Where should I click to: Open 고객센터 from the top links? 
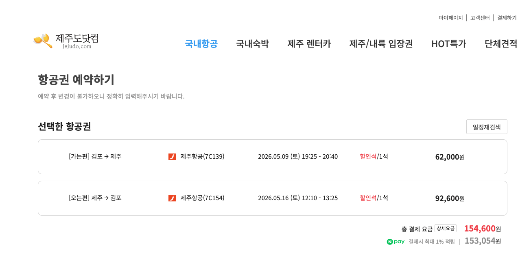coord(480,17)
